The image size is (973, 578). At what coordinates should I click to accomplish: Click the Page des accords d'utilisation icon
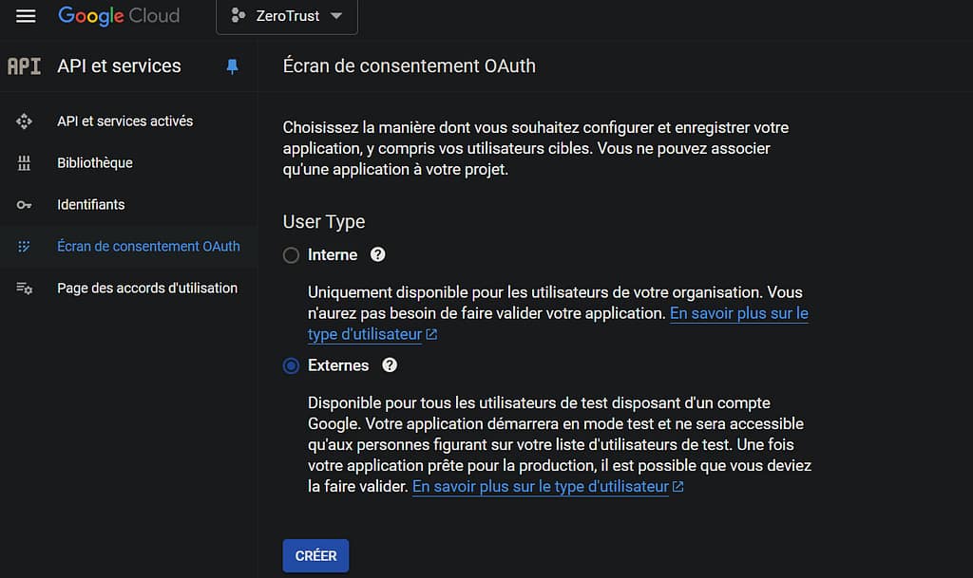coord(25,289)
